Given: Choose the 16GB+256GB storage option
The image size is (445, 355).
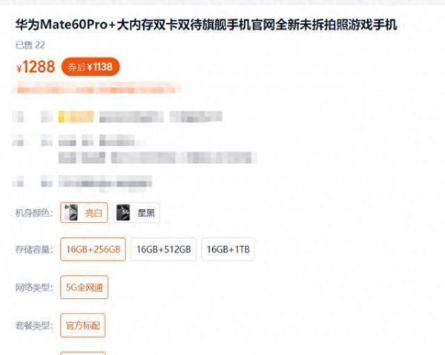Looking at the screenshot, I should (x=93, y=249).
